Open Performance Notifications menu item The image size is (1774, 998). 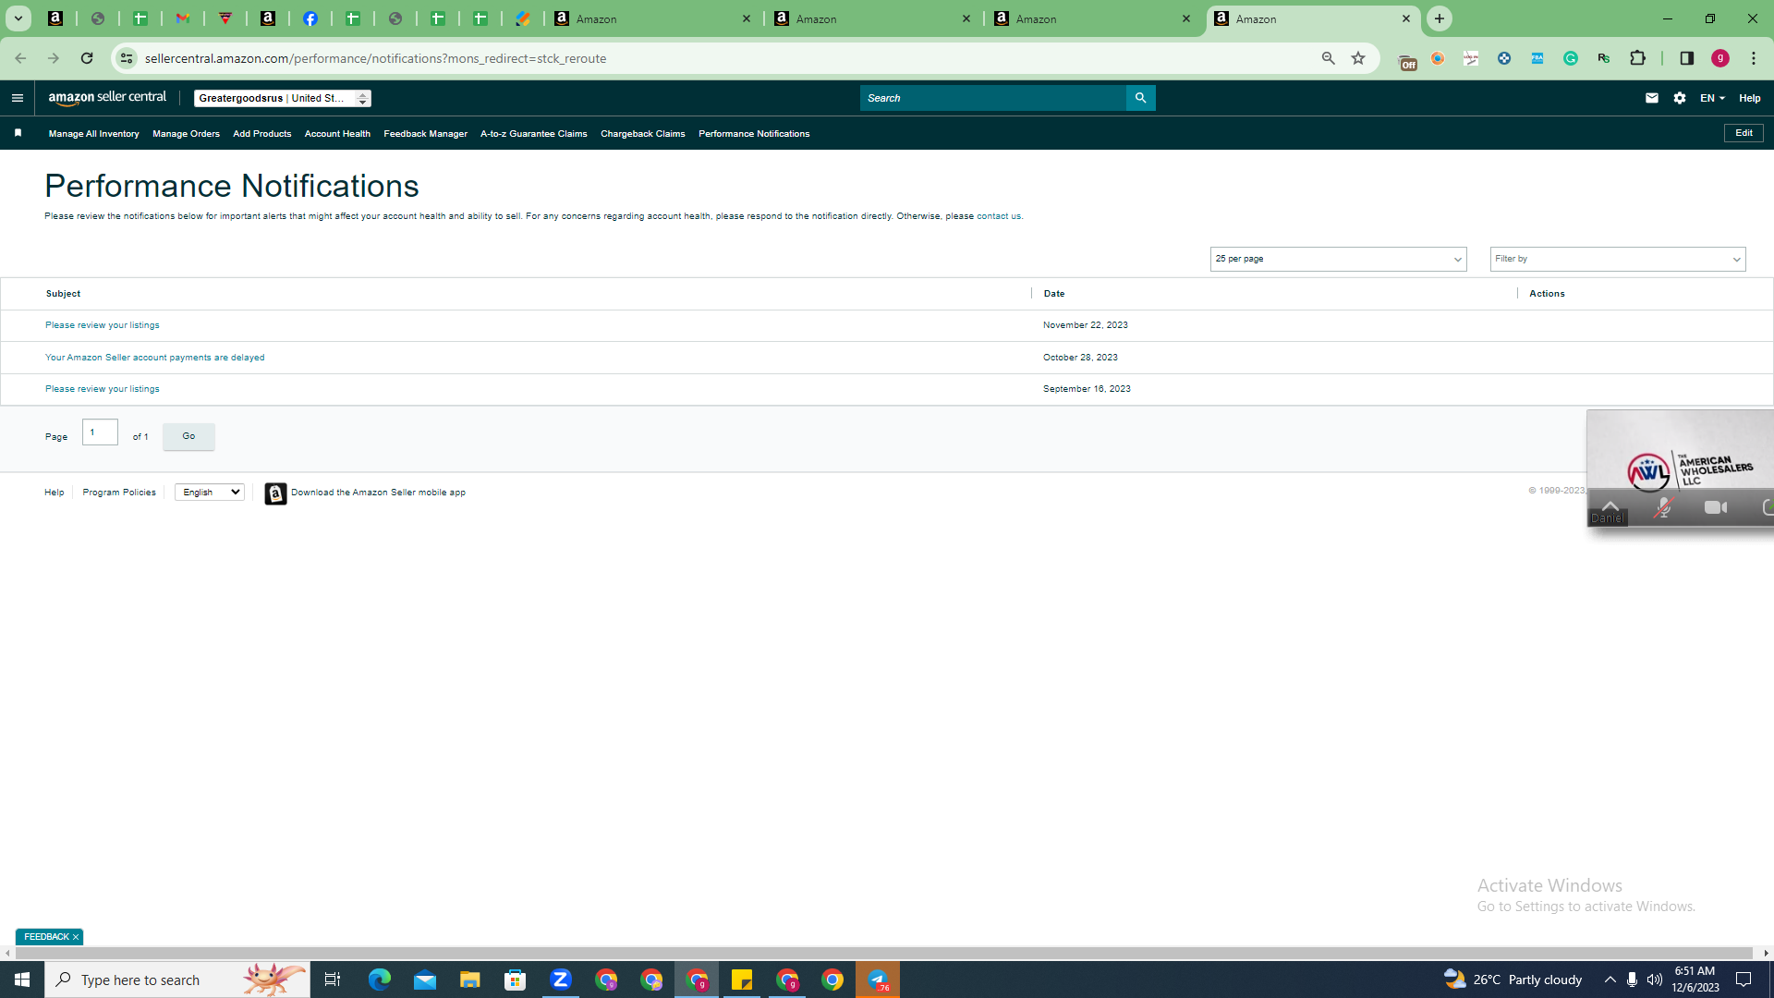[x=754, y=134]
